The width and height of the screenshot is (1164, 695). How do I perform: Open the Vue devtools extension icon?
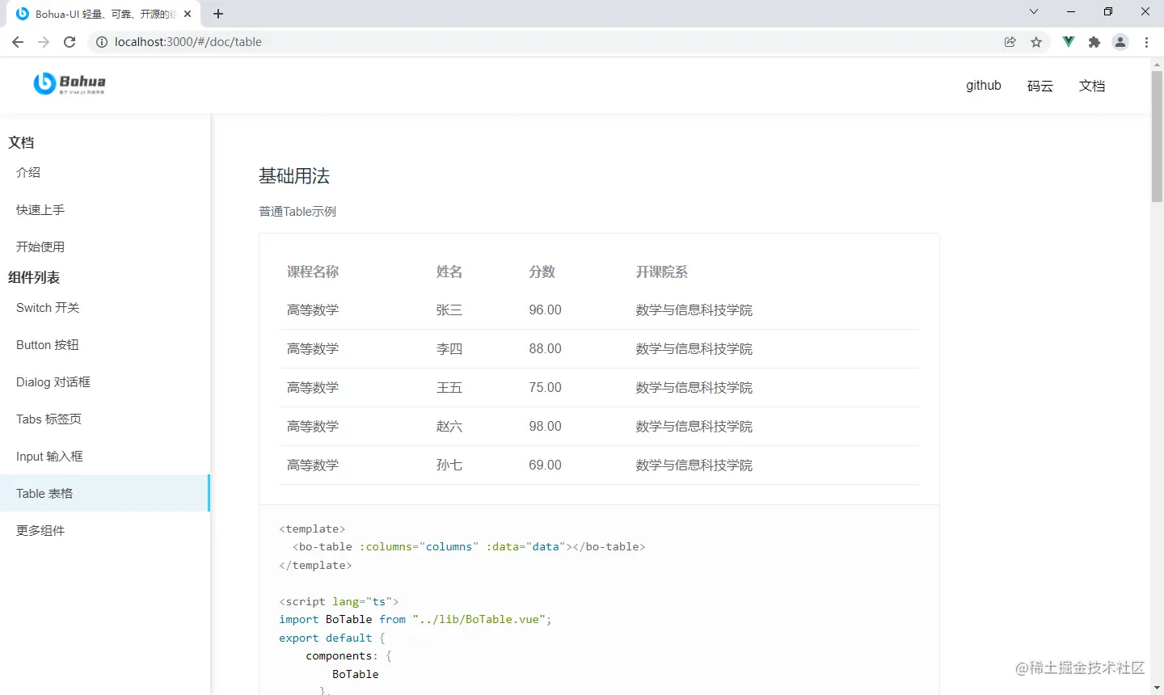coord(1069,42)
